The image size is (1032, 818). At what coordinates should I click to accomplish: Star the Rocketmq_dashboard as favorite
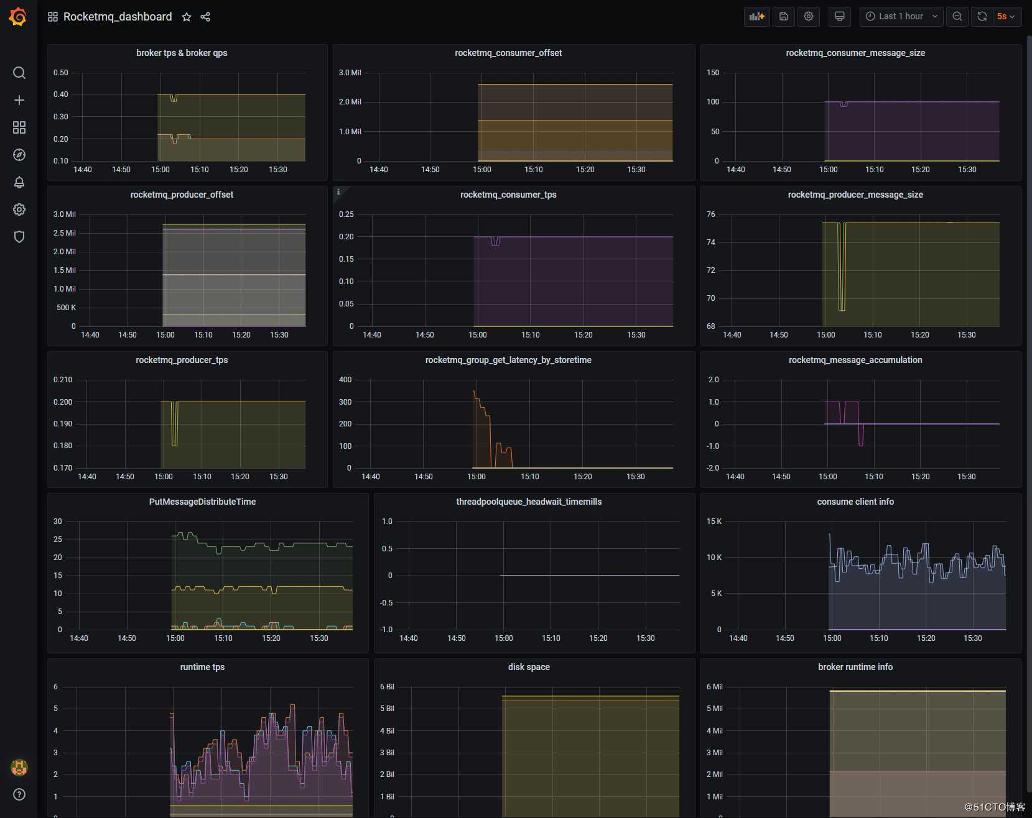(x=187, y=17)
